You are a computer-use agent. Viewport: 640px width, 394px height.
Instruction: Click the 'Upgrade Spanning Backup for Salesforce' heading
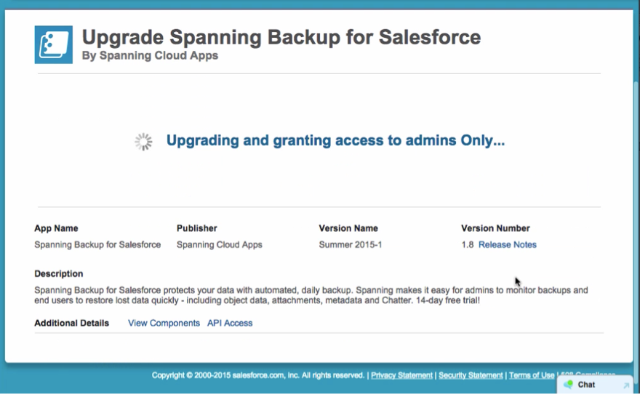tap(281, 37)
